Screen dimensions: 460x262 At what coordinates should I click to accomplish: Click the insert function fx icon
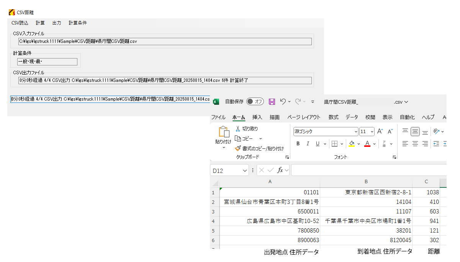tap(280, 170)
